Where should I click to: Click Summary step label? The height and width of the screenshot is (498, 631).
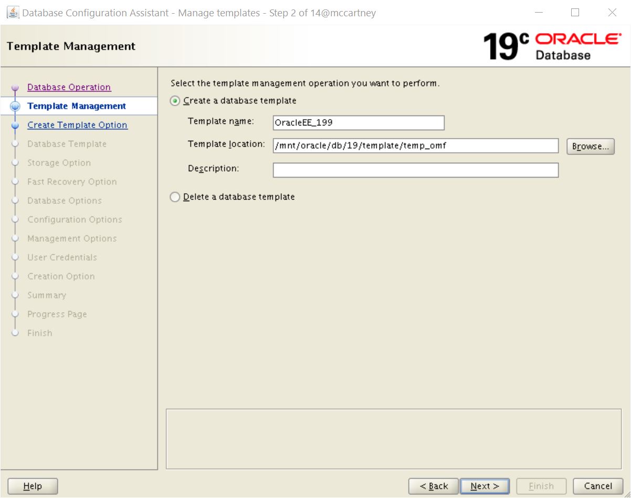(x=47, y=295)
